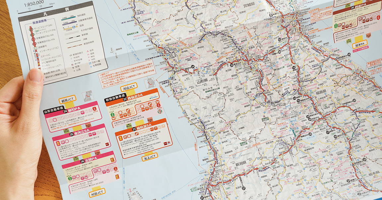Screen dimensions: 382x200
Task: Click the FamilyMart logo beside 西仙北SA
Action: point(154,98)
